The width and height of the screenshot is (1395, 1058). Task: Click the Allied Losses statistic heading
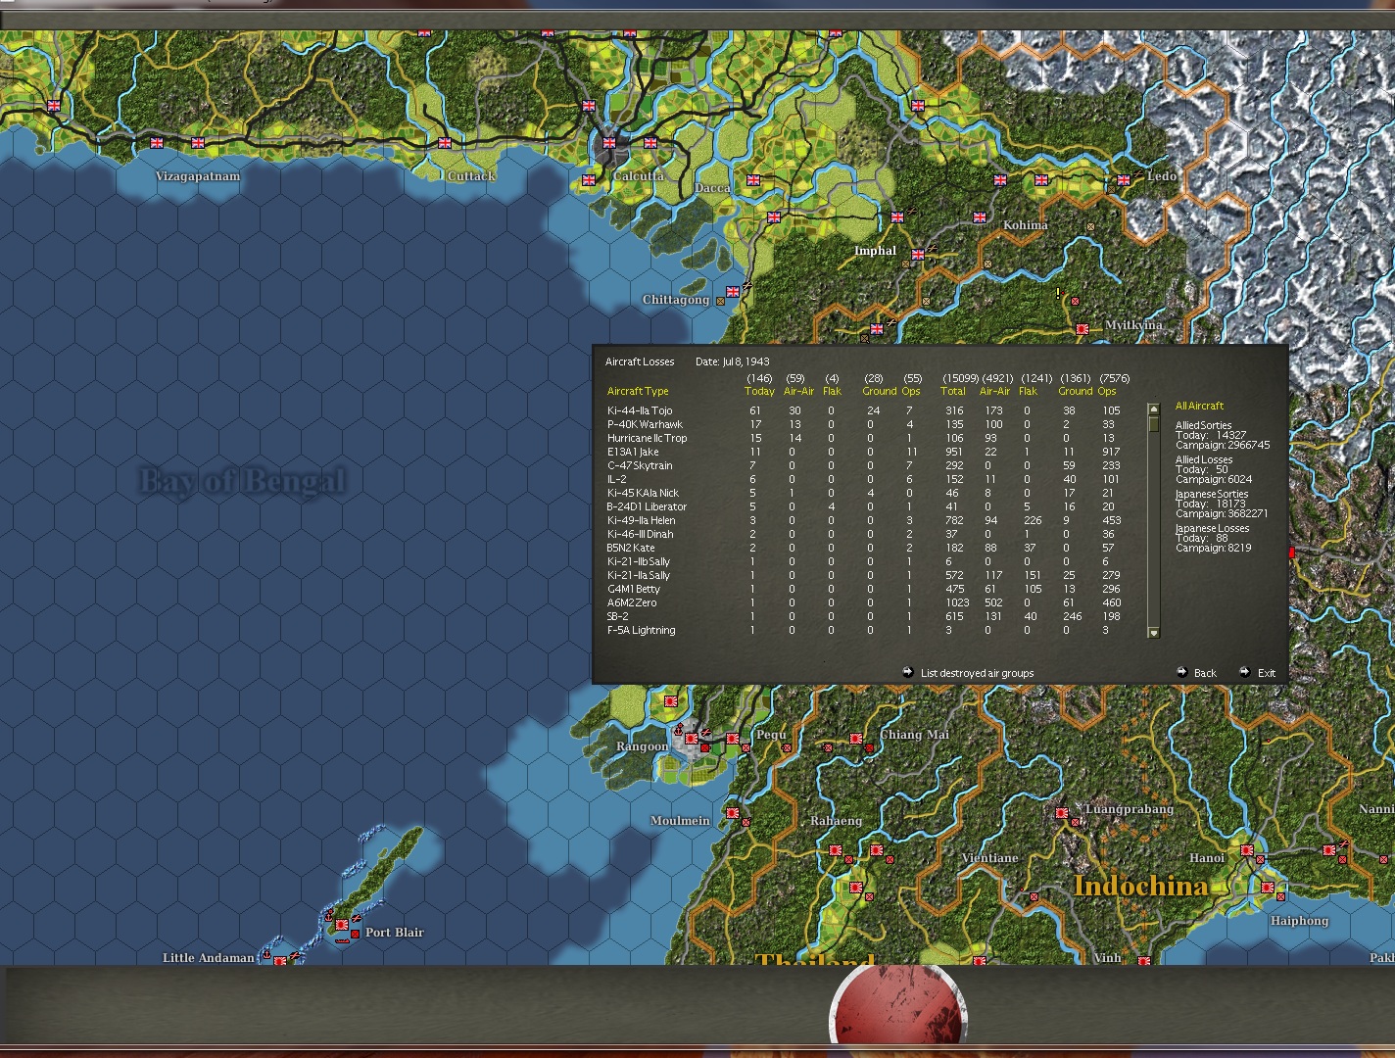tap(1204, 459)
